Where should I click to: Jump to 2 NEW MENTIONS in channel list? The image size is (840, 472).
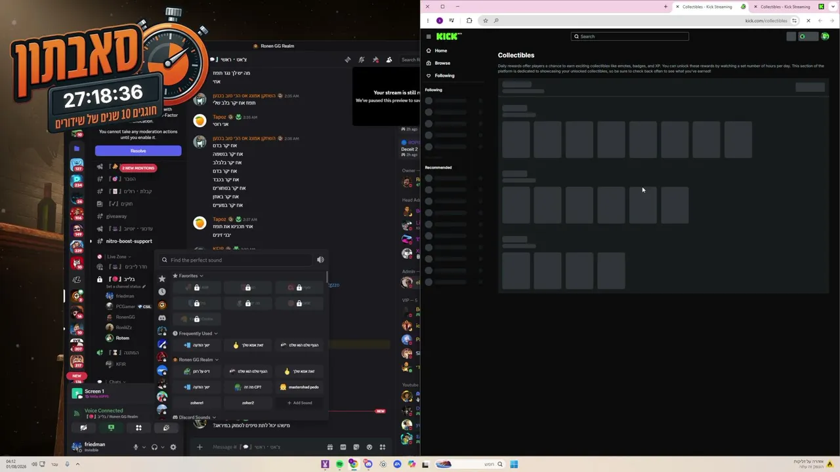click(138, 168)
